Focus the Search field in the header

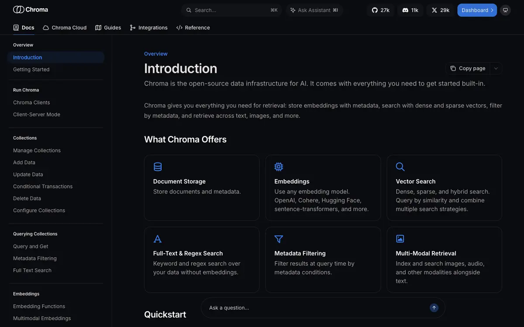pyautogui.click(x=231, y=10)
